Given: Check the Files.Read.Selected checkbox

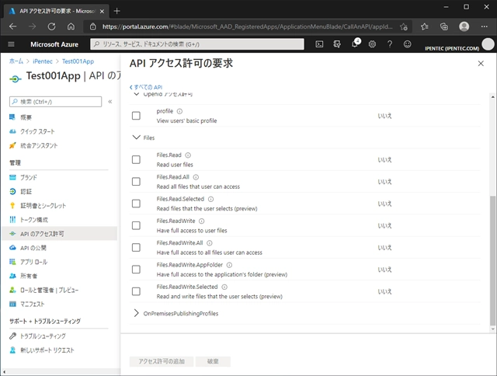Looking at the screenshot, I should (136, 204).
